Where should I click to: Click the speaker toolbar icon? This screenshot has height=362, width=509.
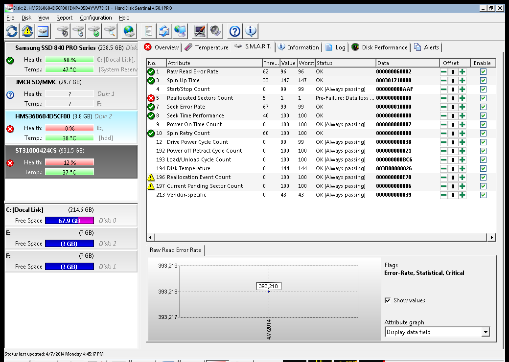tap(215, 31)
